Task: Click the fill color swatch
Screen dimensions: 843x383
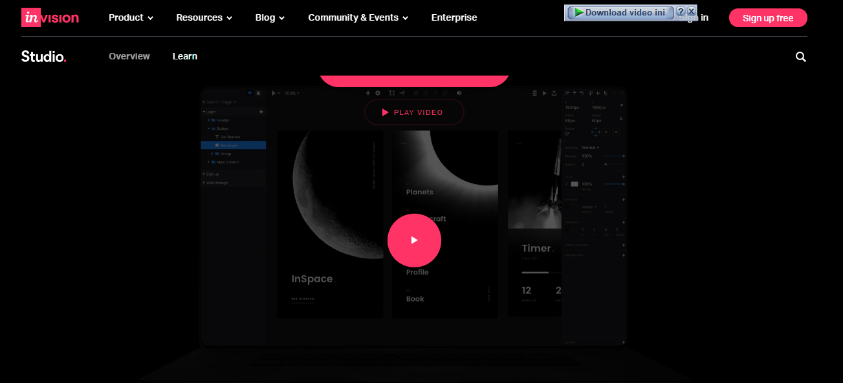Action: click(575, 184)
